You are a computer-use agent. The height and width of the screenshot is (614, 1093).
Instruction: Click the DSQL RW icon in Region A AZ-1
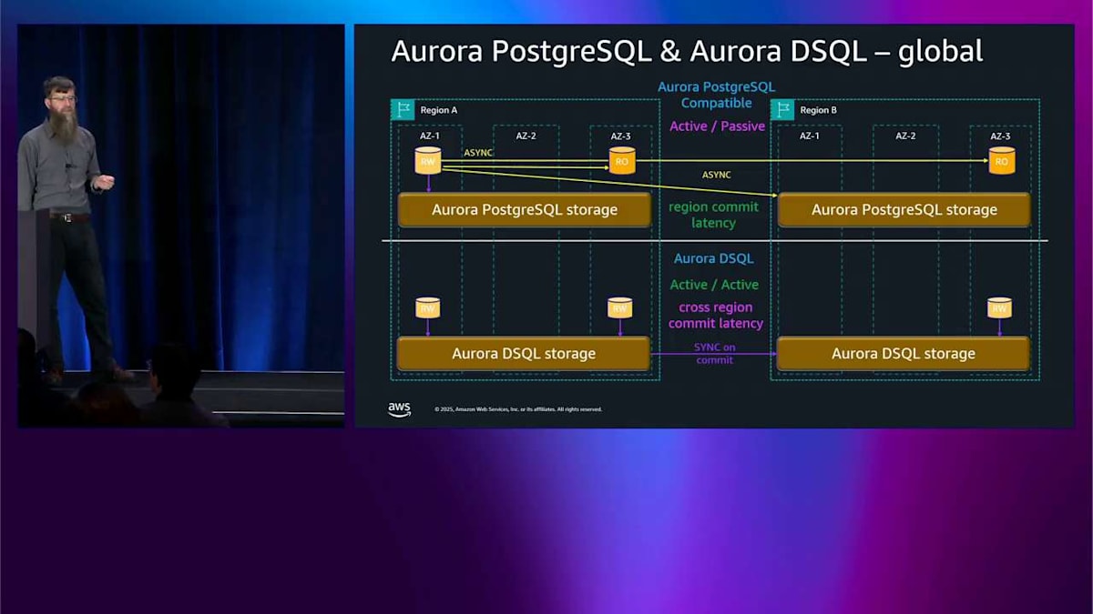pyautogui.click(x=428, y=307)
